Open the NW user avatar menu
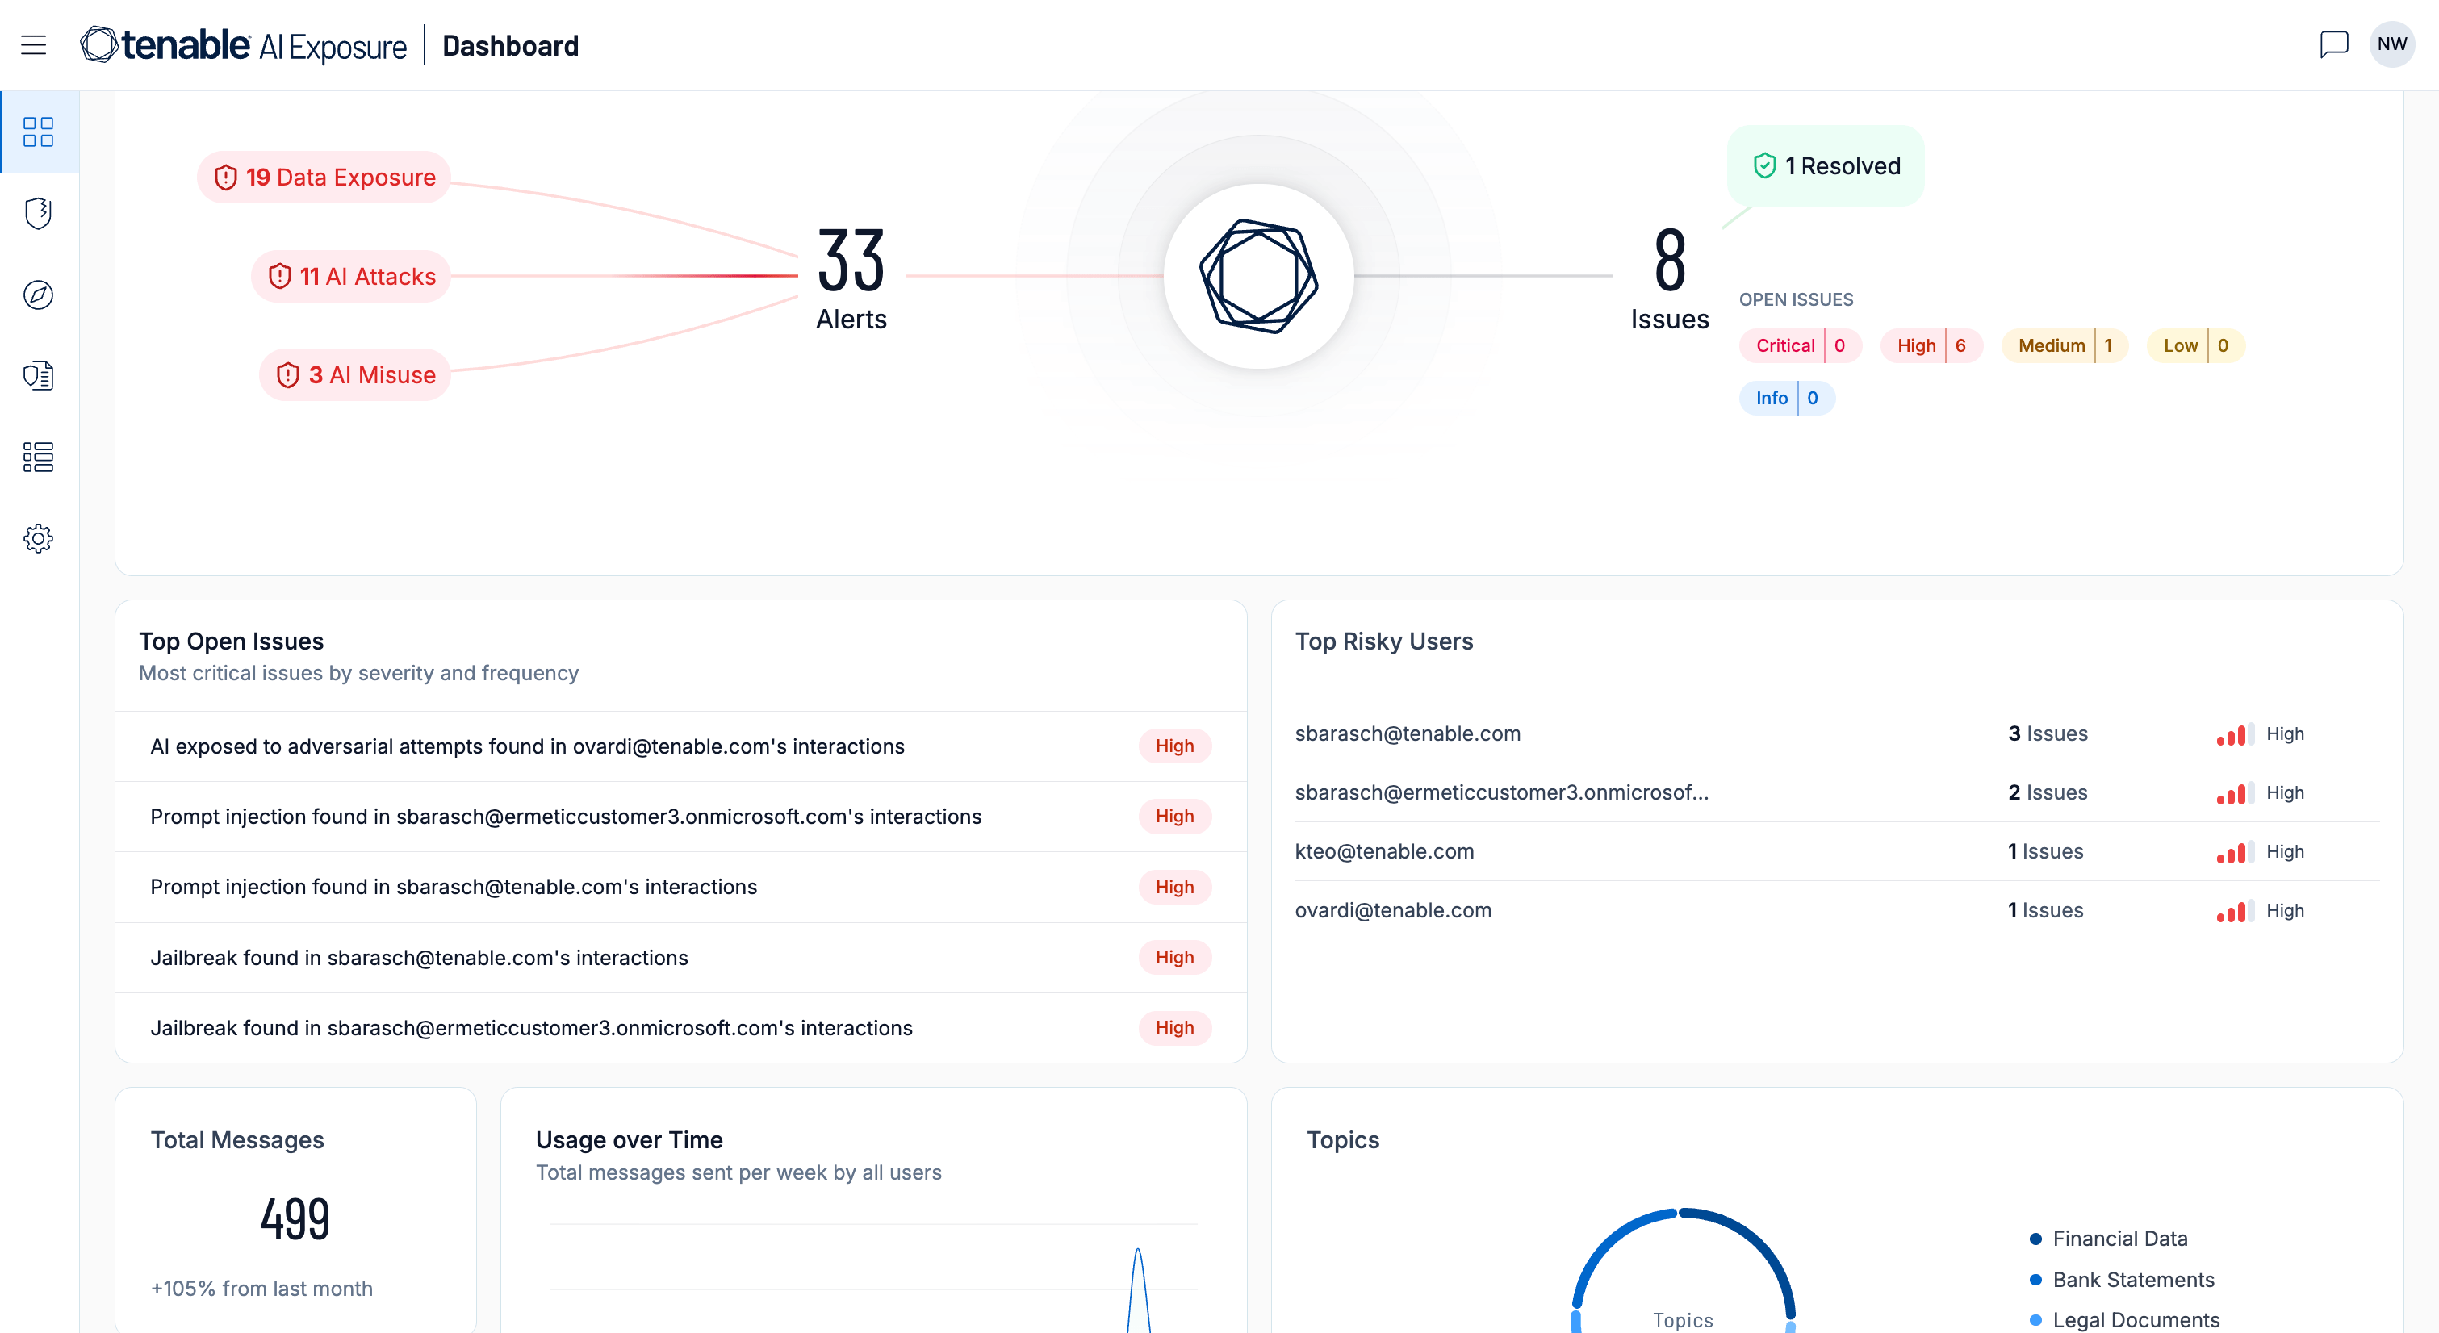The image size is (2439, 1333). pos(2391,44)
